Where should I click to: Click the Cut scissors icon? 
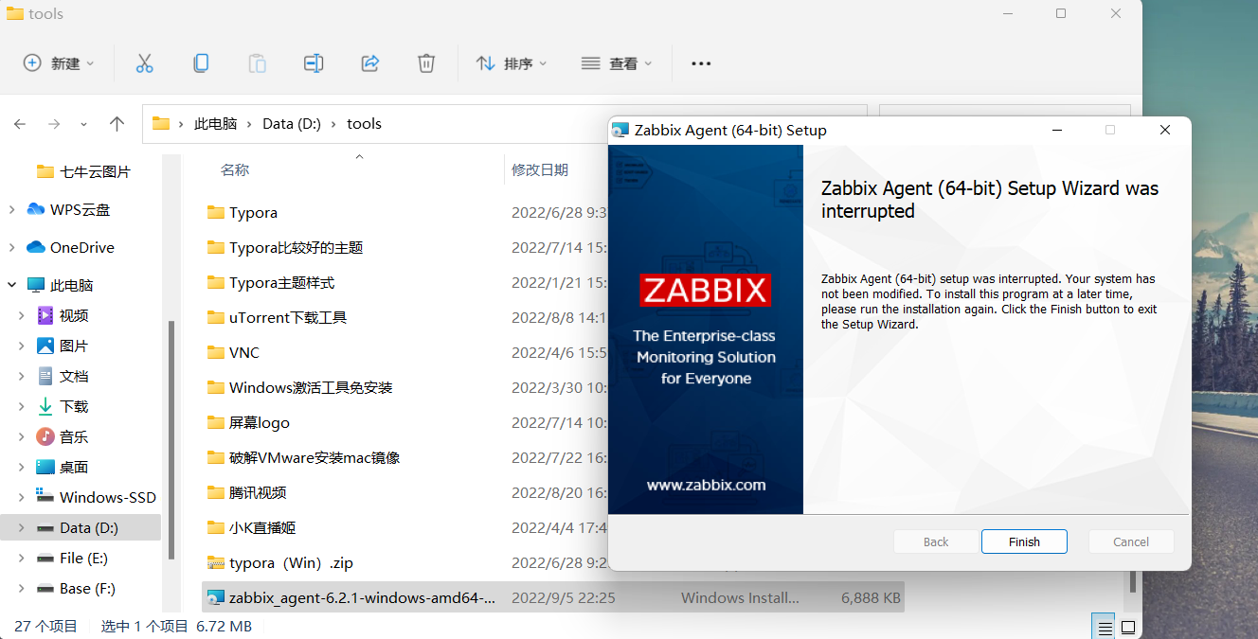144,63
